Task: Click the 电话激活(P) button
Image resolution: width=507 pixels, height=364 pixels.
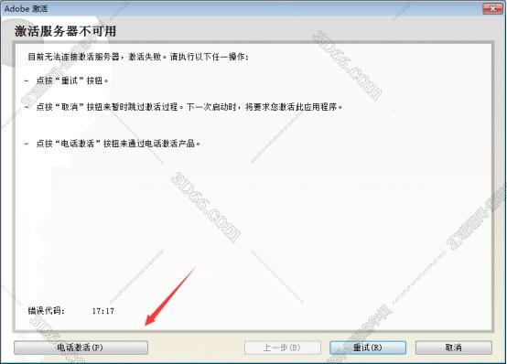Action: 81,348
